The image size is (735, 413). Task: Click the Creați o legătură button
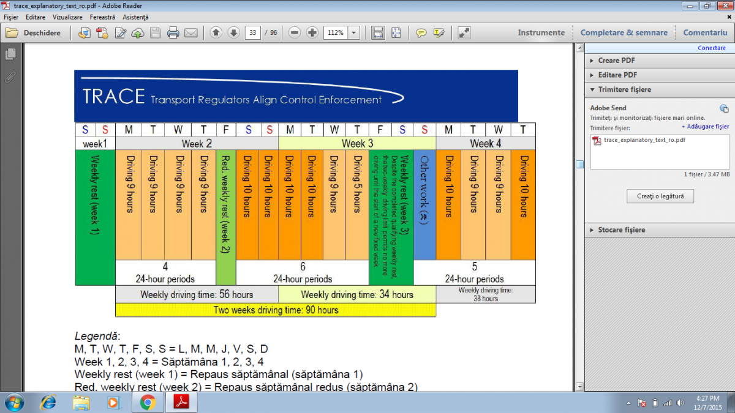(660, 196)
